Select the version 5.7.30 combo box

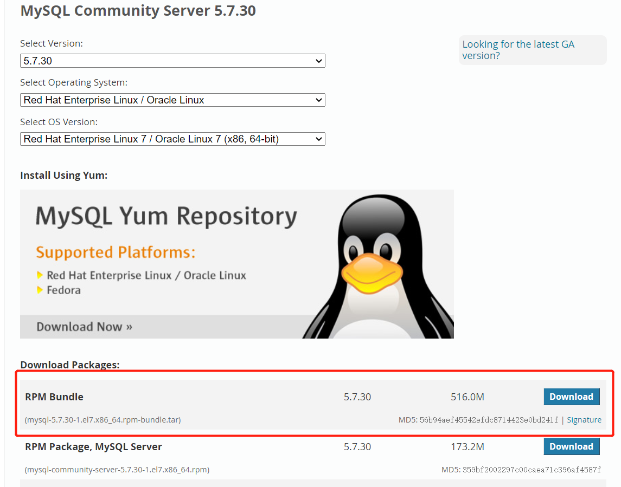point(172,61)
